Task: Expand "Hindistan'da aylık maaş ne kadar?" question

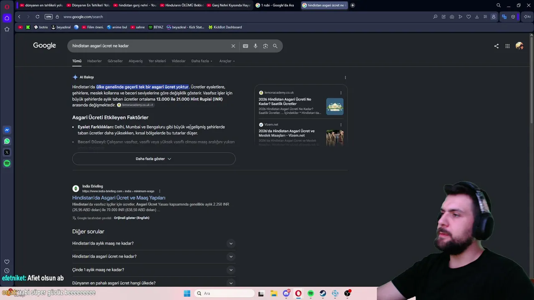Action: [154, 243]
